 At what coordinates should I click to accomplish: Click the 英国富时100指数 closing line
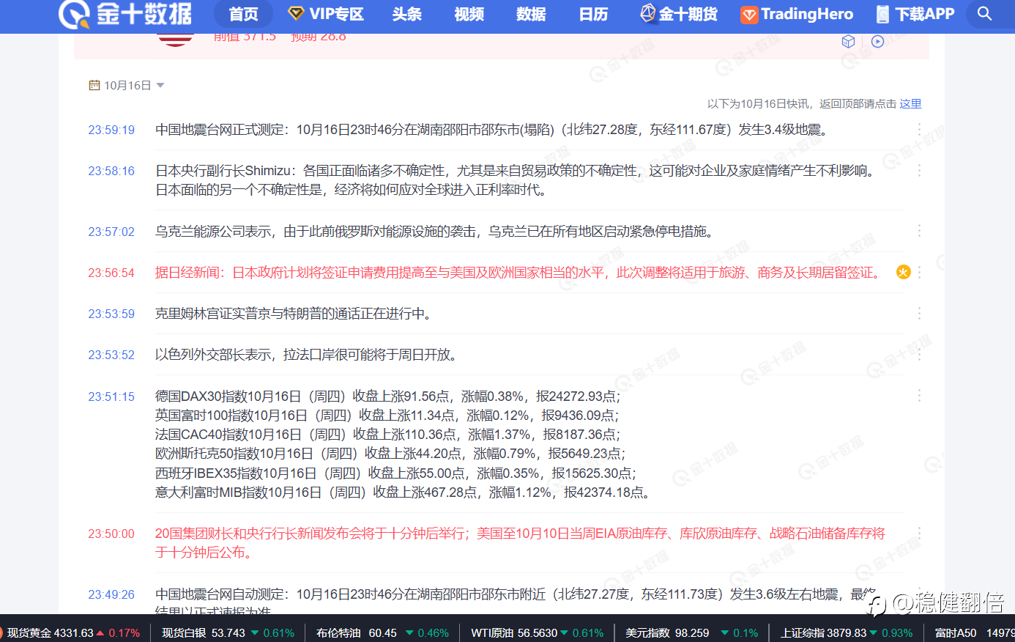coord(387,416)
